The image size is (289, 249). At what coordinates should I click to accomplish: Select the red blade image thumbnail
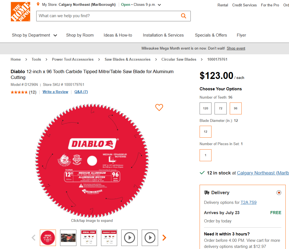coord(48,238)
